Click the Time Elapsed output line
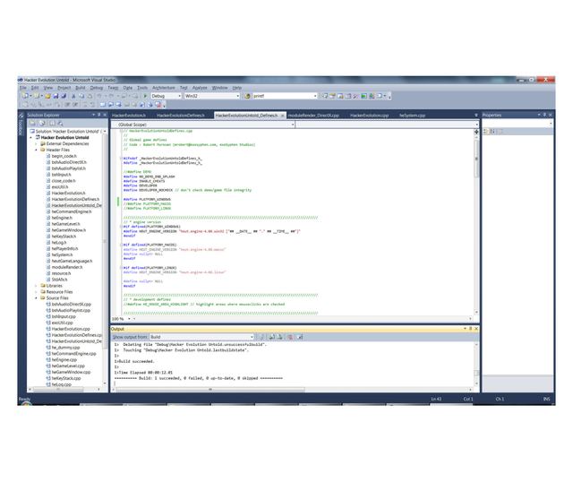The width and height of the screenshot is (573, 482). pyautogui.click(x=143, y=373)
